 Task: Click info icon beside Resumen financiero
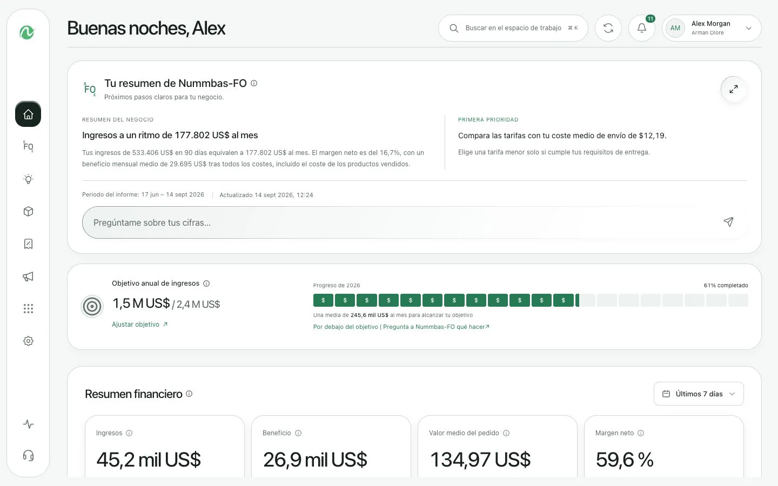pyautogui.click(x=189, y=394)
